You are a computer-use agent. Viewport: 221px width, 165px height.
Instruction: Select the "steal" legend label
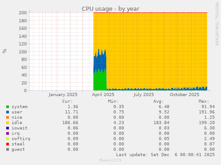point(18,144)
